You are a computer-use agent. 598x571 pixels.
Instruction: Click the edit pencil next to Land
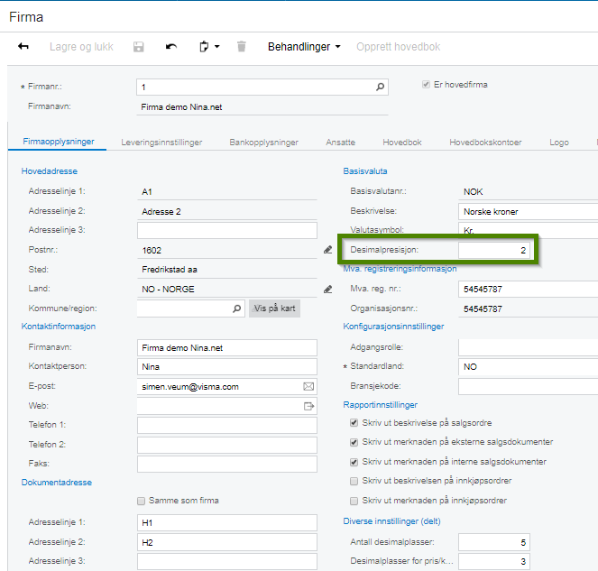[327, 290]
